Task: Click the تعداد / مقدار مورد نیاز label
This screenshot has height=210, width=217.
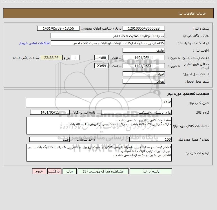Action: pos(193,140)
